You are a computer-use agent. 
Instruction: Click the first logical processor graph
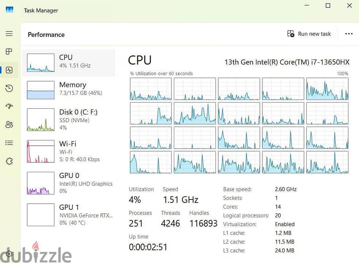point(151,89)
